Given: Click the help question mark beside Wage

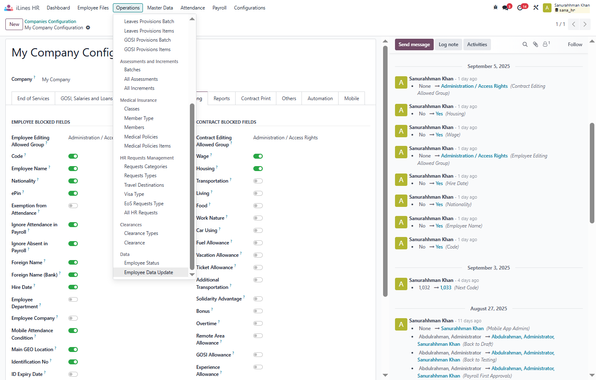Looking at the screenshot, I should point(211,155).
